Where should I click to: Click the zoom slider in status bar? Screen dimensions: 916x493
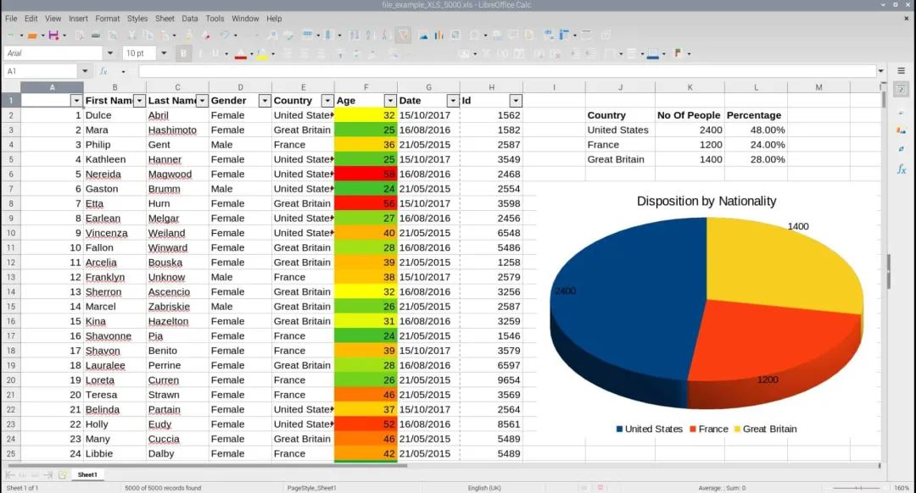(857, 488)
